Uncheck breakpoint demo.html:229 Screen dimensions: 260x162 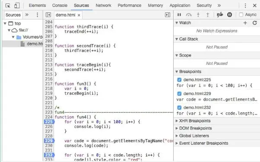pos(179,94)
